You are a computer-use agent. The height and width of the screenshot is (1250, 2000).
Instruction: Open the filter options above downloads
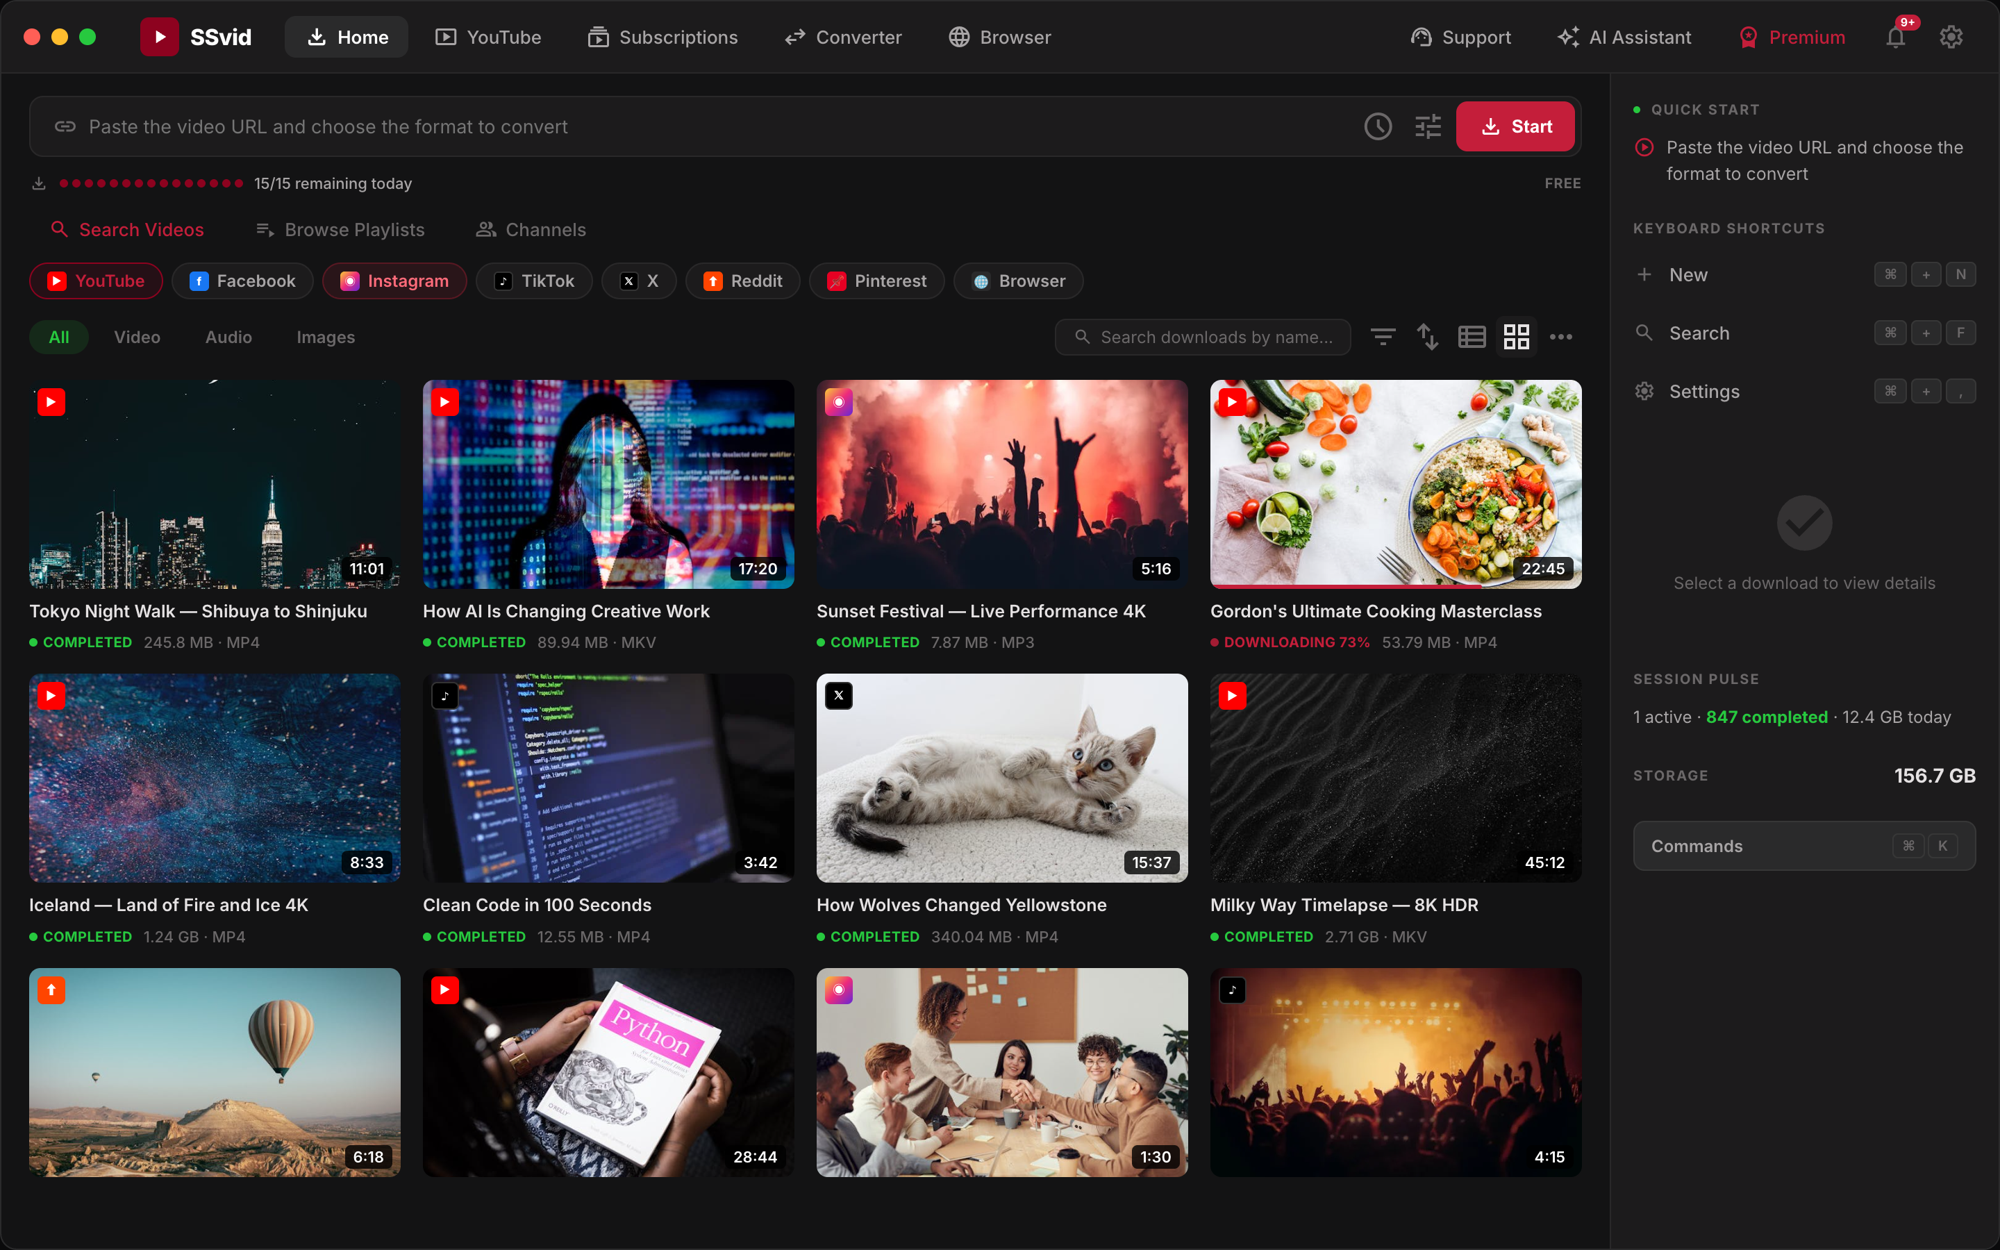pyautogui.click(x=1382, y=337)
